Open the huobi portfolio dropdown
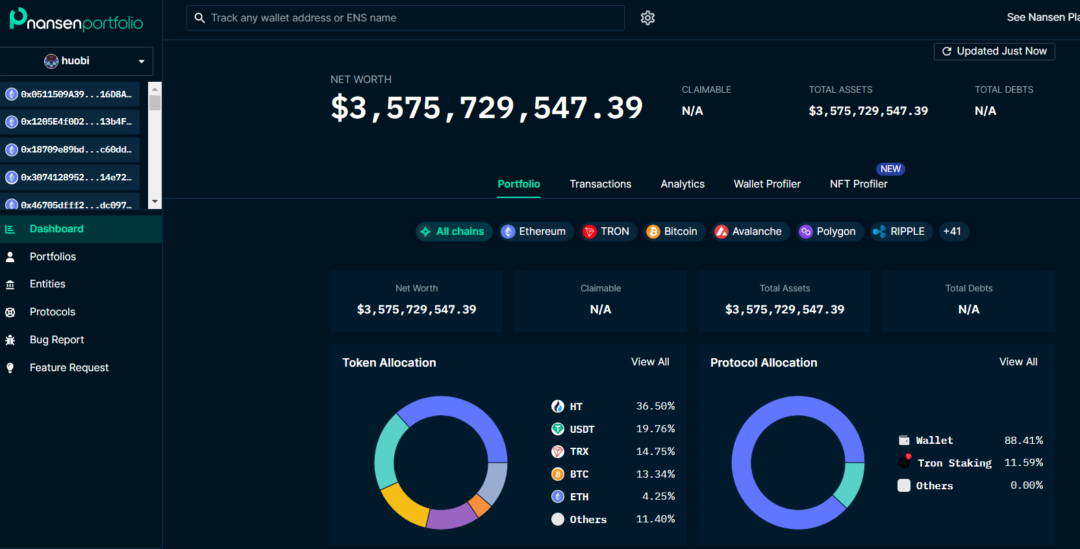 tap(77, 61)
